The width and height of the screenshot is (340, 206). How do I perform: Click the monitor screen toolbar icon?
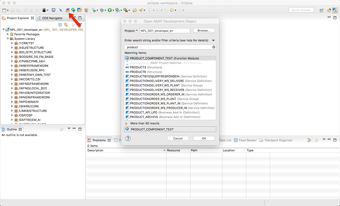[53, 10]
